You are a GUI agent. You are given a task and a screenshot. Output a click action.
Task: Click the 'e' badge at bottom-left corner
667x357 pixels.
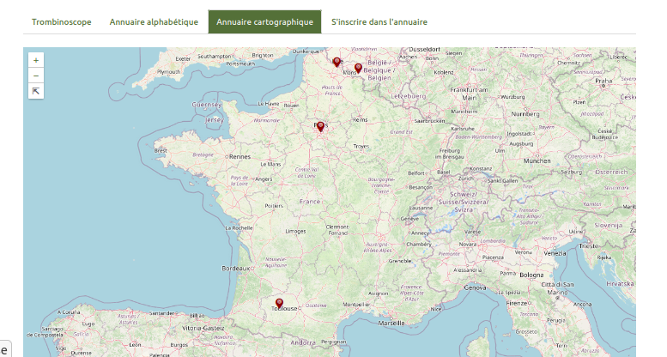click(x=4, y=349)
